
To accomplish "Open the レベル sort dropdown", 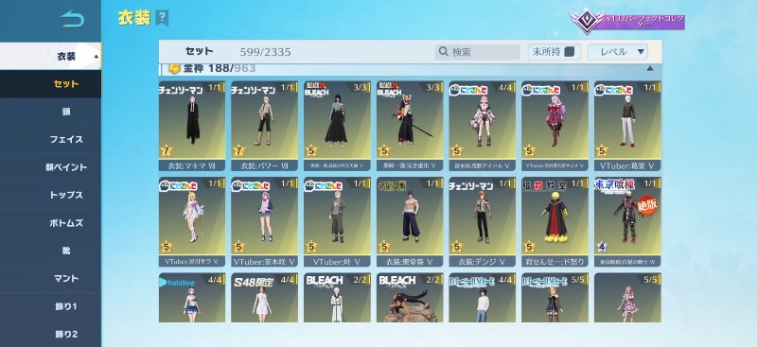I will pos(618,52).
